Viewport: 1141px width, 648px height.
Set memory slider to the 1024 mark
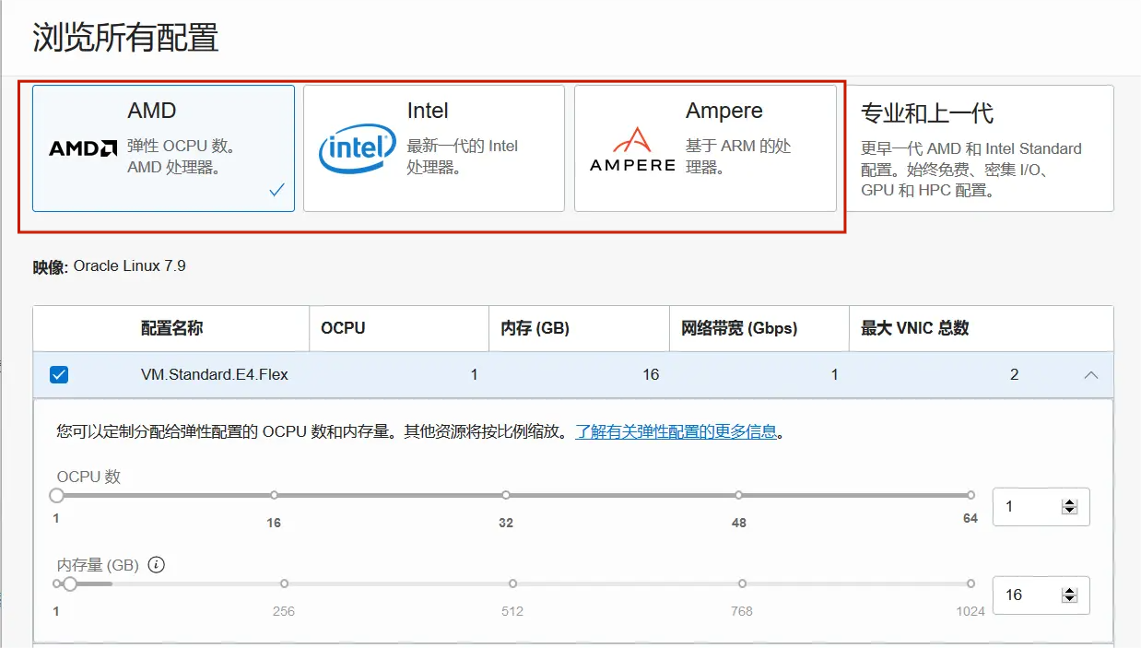point(970,583)
